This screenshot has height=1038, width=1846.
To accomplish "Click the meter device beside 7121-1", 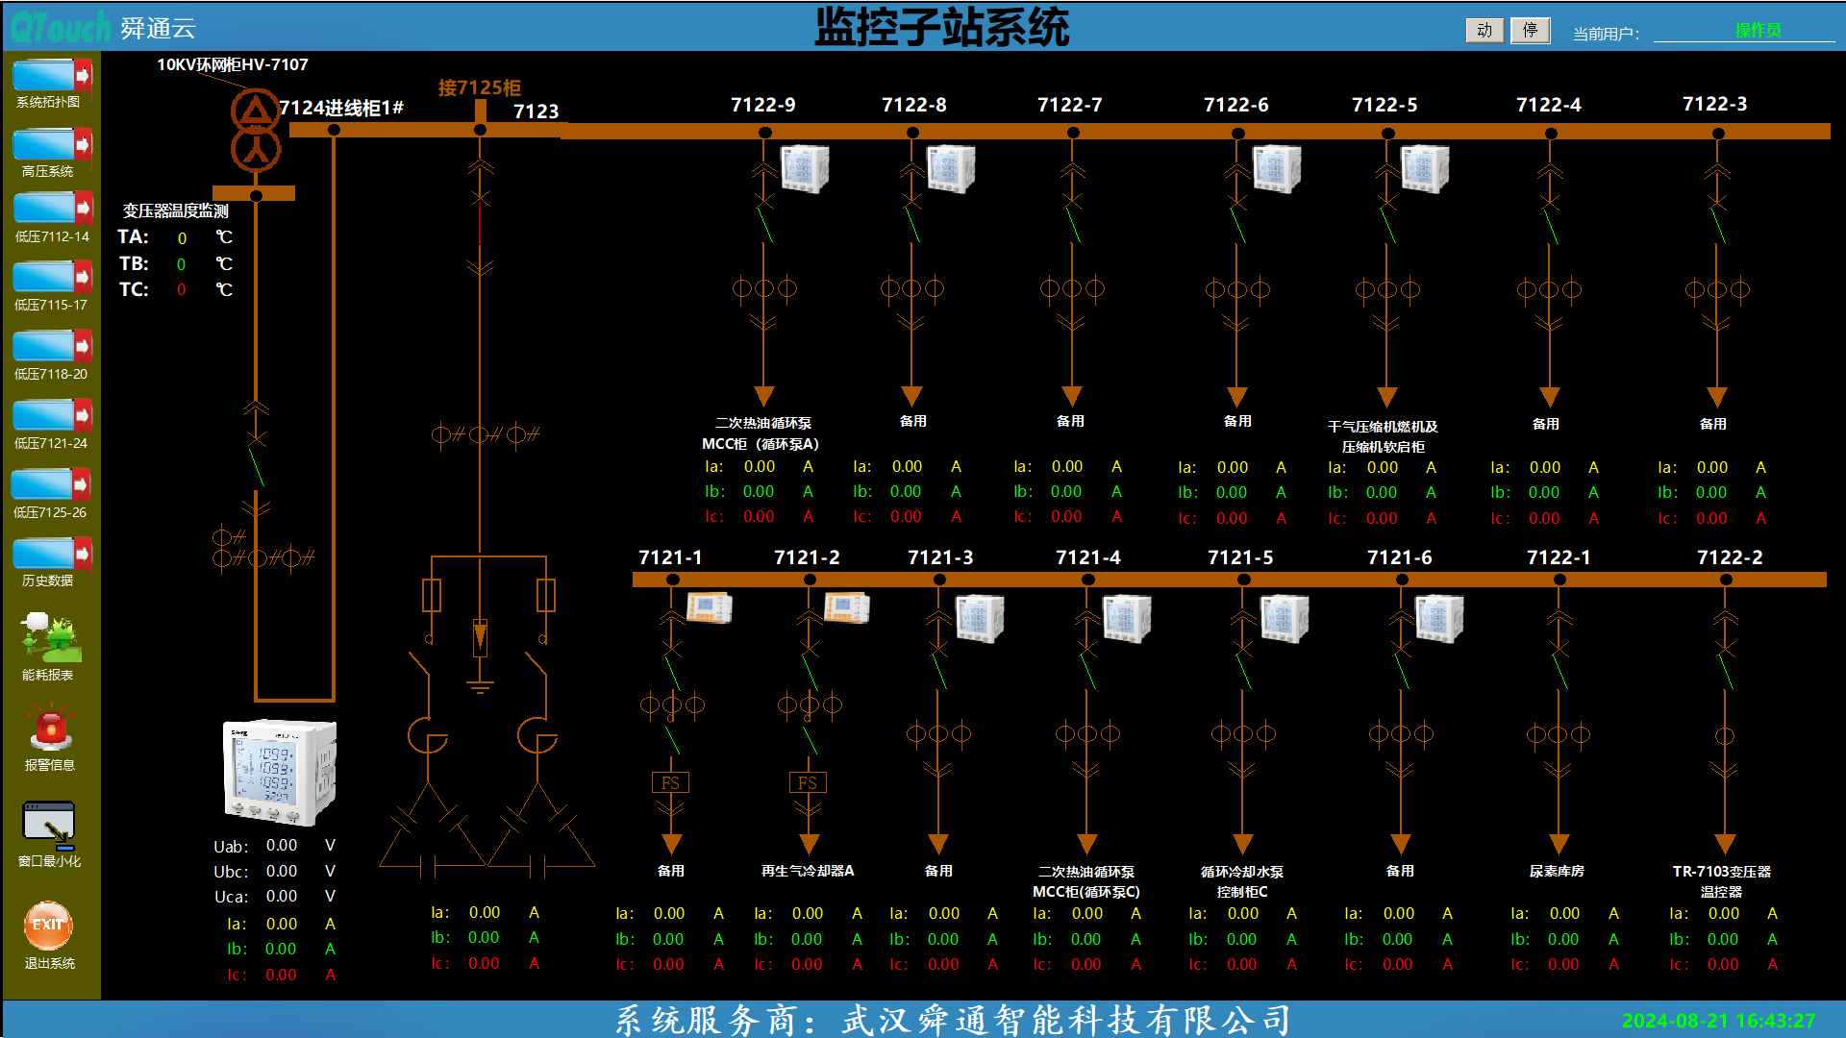I will pos(710,607).
